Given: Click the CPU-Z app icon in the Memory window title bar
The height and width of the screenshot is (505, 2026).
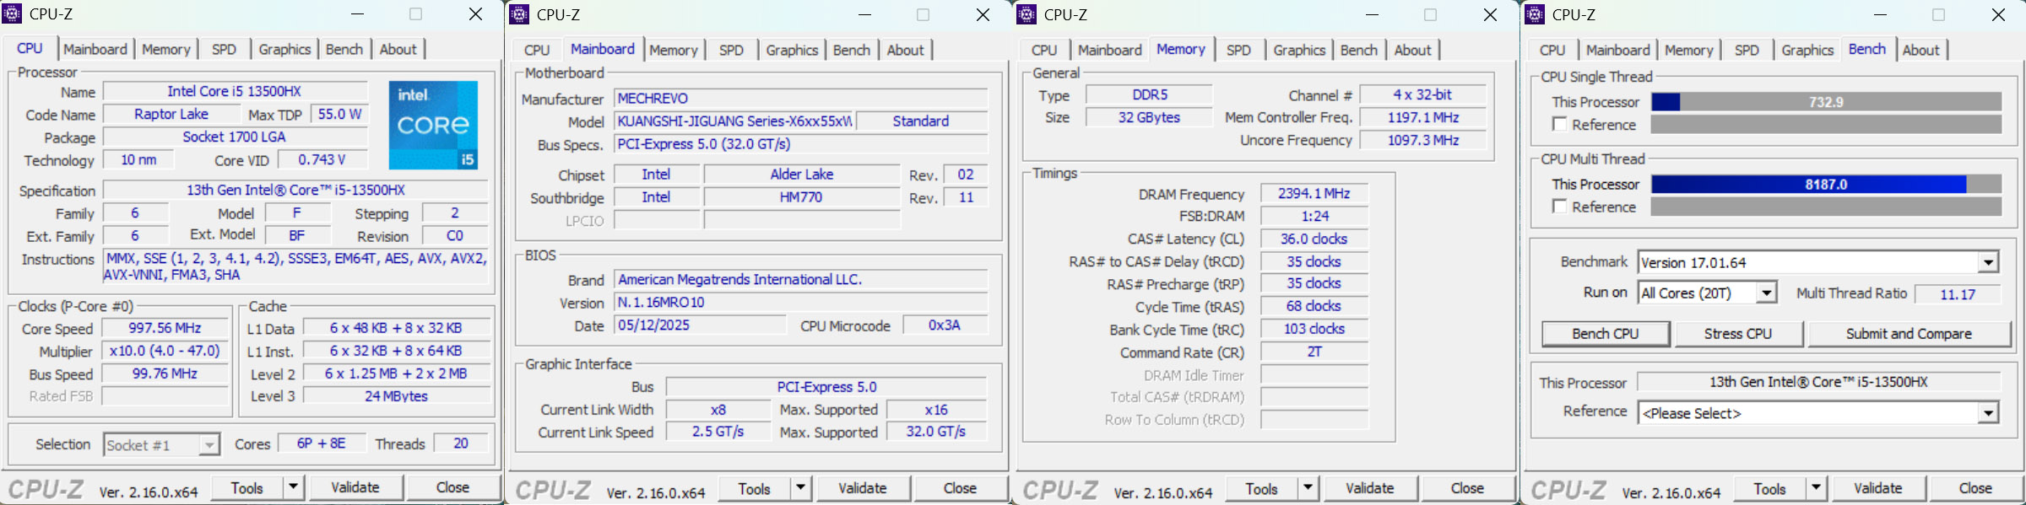Looking at the screenshot, I should click(x=1027, y=14).
